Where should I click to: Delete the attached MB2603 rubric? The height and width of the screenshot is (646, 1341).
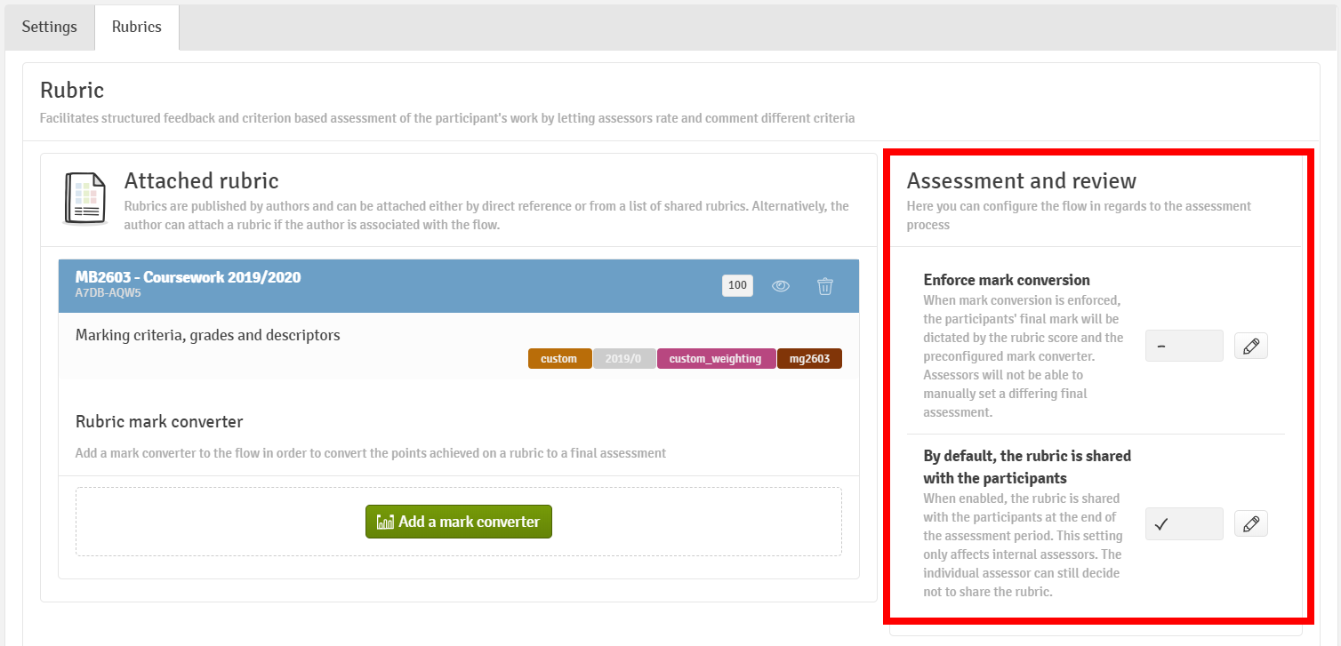[x=825, y=286]
